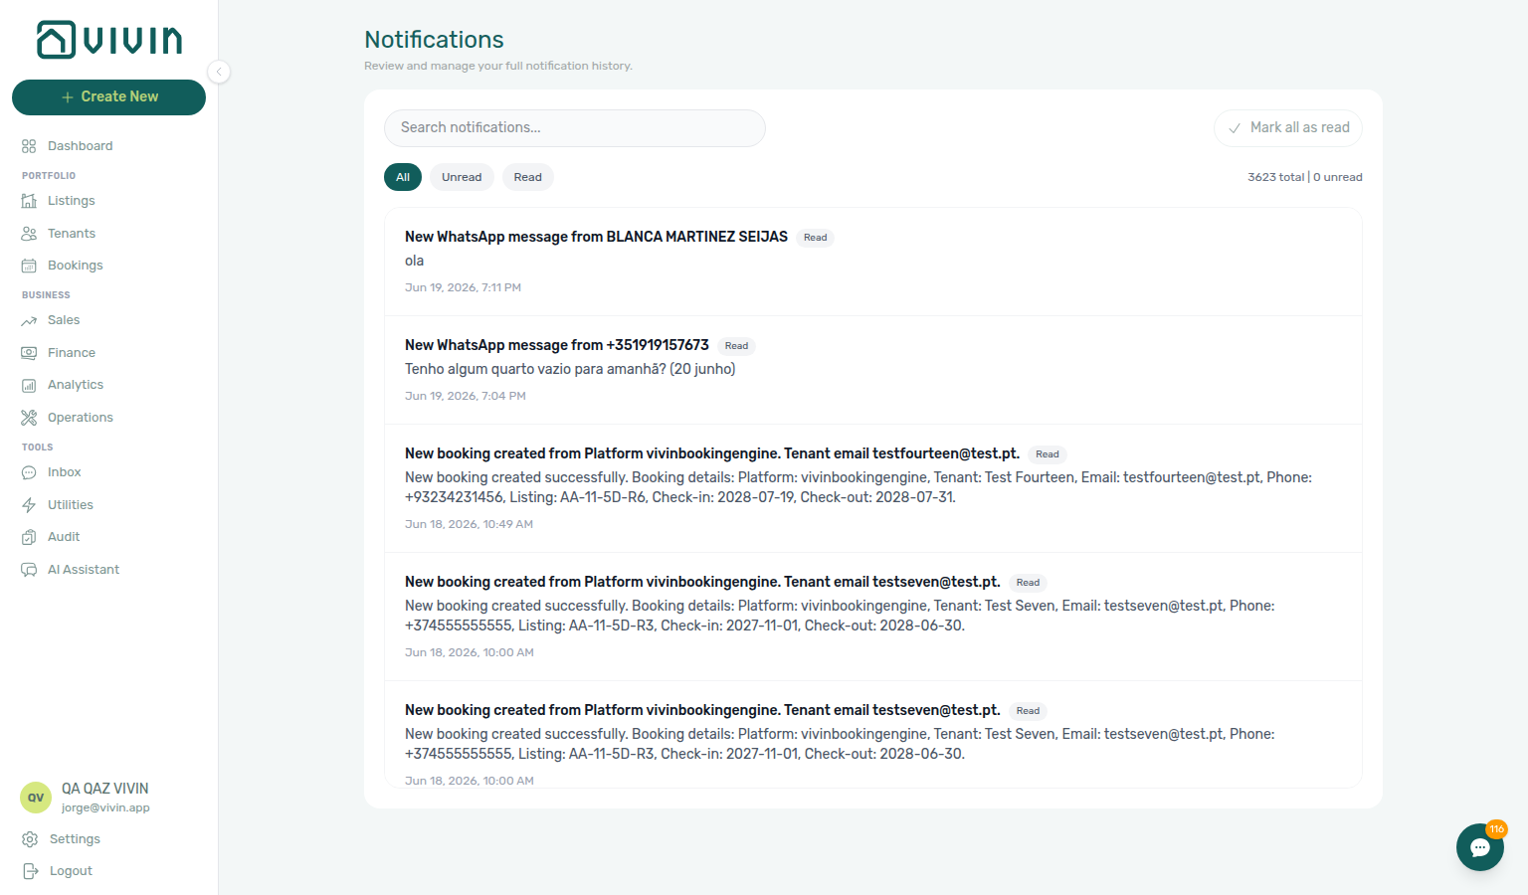Click the '3623 total | 0 unread' counter
The width and height of the screenshot is (1528, 895).
tap(1305, 177)
